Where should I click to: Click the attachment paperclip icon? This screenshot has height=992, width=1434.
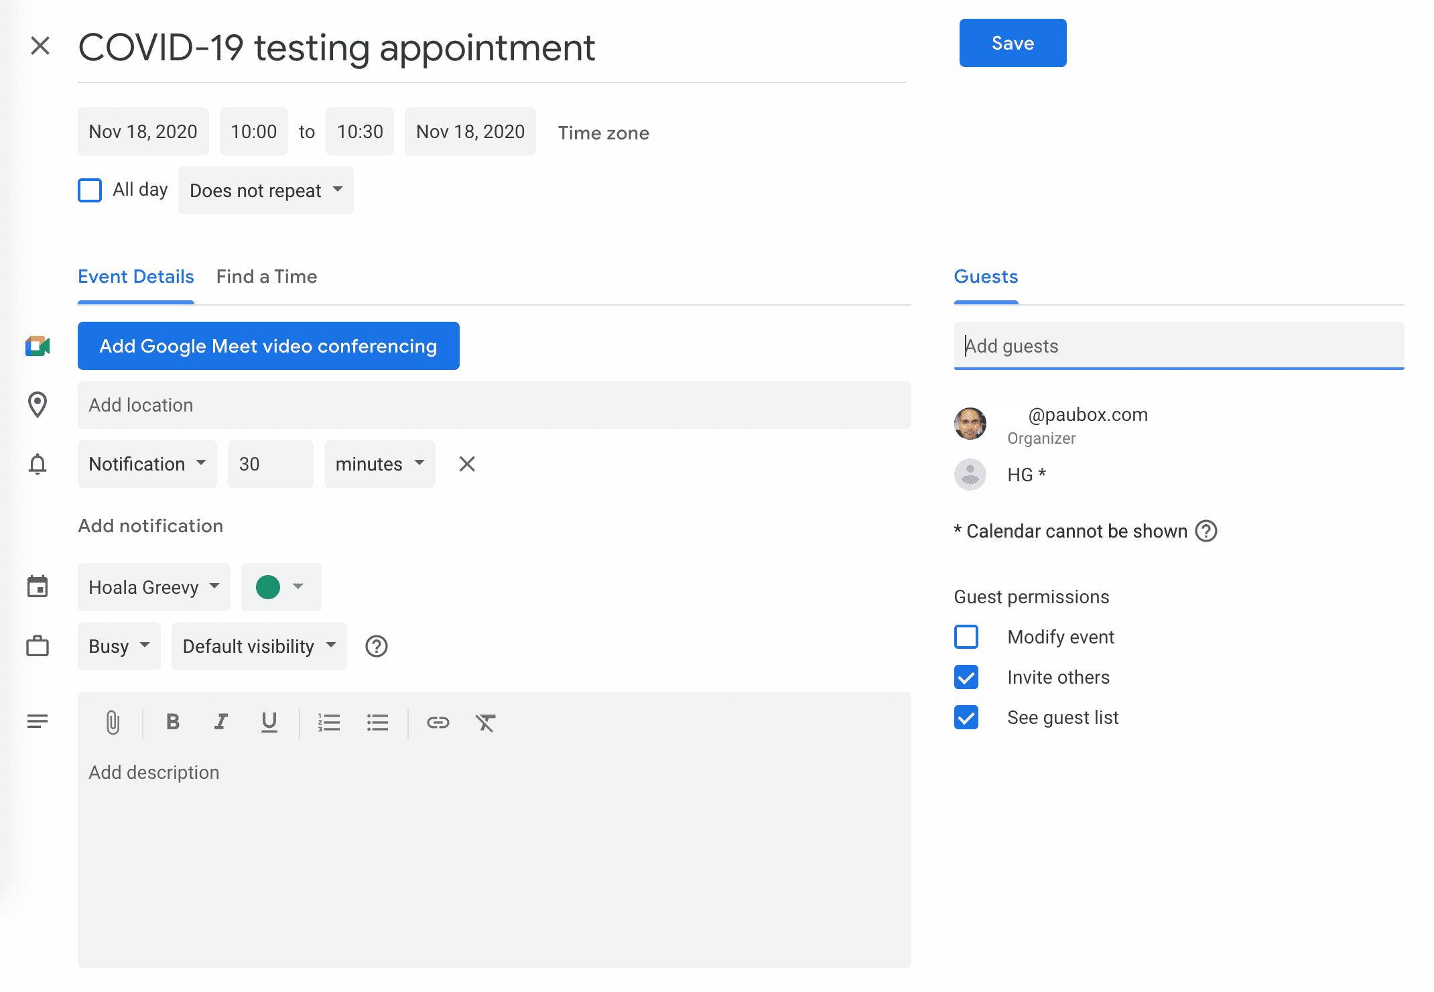point(113,723)
